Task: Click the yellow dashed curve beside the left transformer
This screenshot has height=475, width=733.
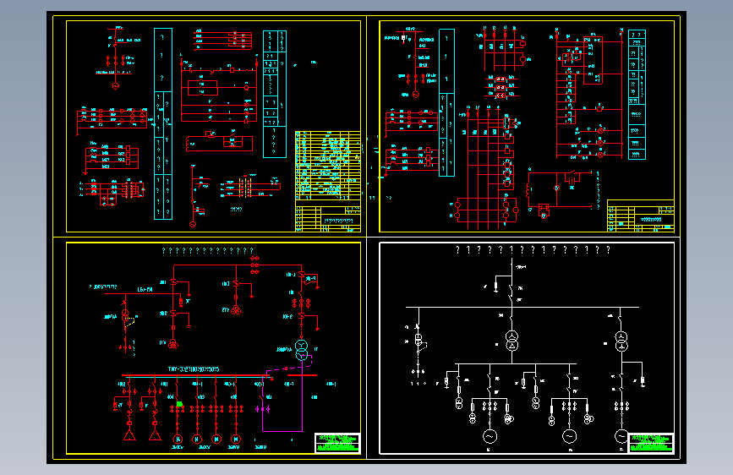Action: click(x=130, y=321)
